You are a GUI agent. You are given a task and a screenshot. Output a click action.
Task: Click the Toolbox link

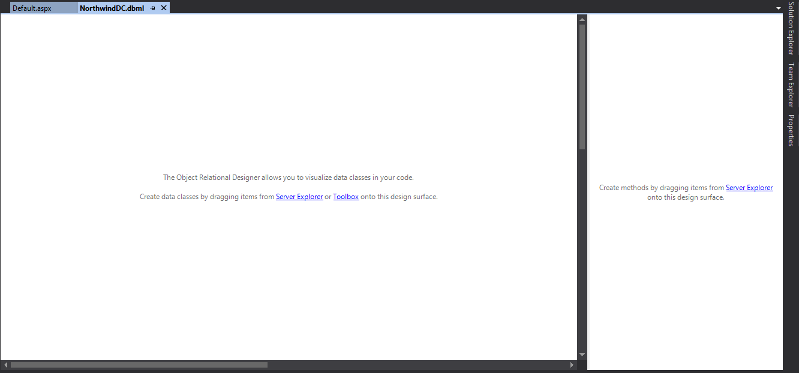346,197
